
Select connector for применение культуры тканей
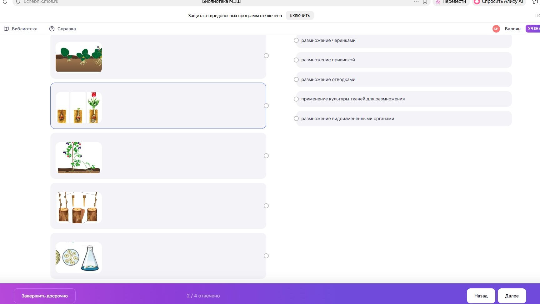coord(296,99)
